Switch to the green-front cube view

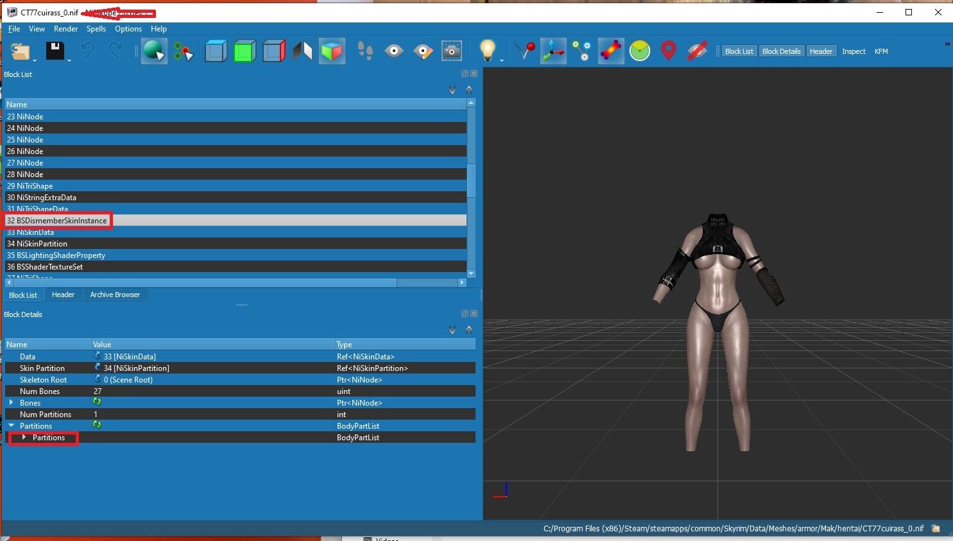[x=245, y=51]
